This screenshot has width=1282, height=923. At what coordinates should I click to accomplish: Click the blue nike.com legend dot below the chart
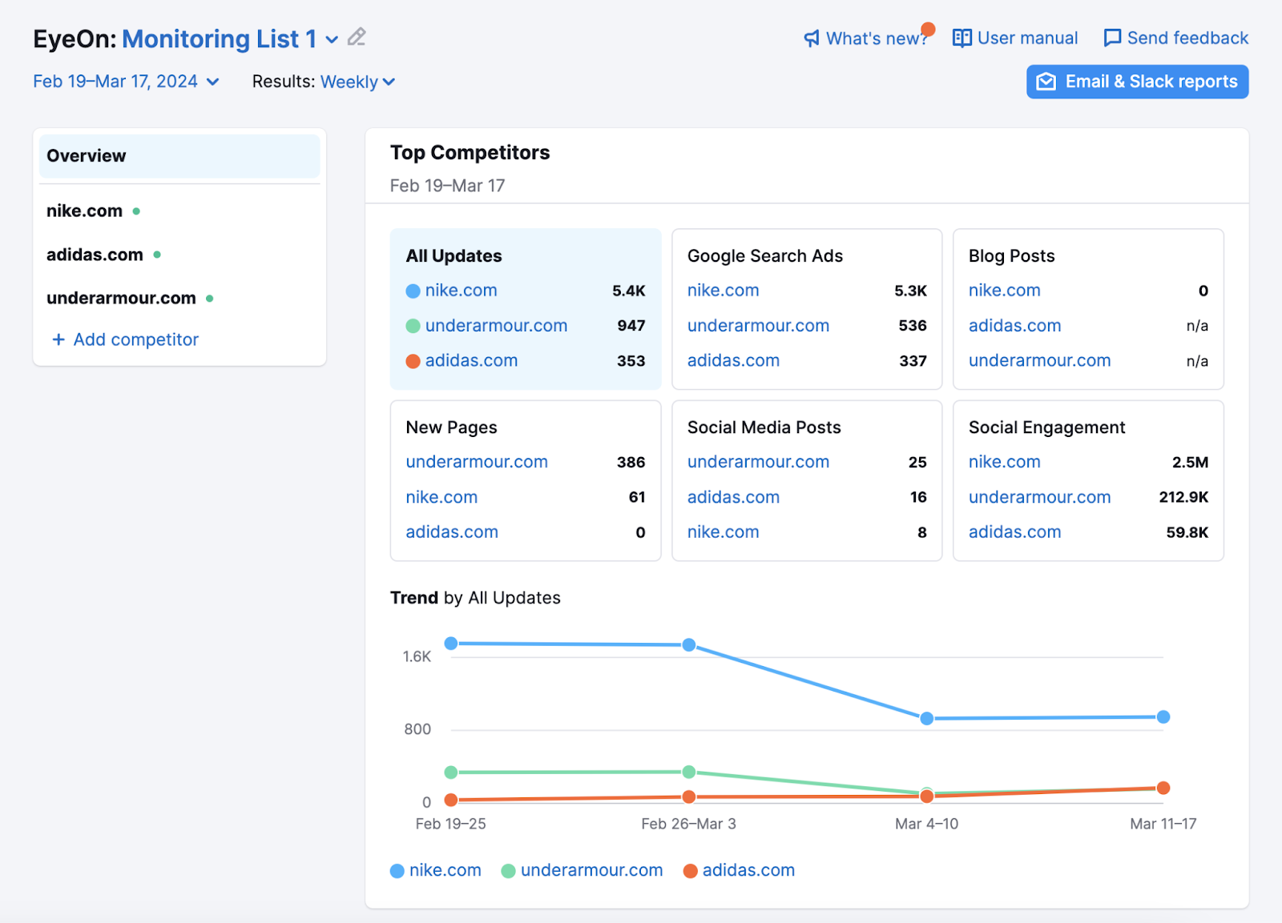[397, 870]
